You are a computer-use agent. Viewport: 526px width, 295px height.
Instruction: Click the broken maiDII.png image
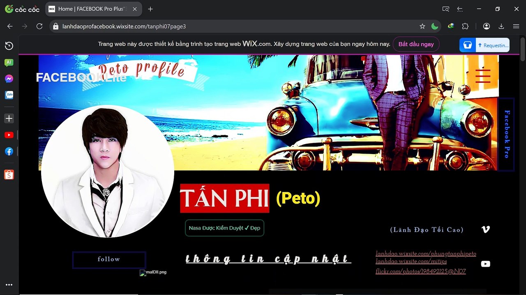tap(153, 272)
